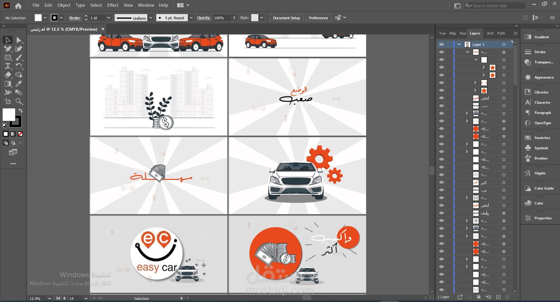This screenshot has height=302, width=560.
Task: Select the Rotate tool
Action: 19,66
